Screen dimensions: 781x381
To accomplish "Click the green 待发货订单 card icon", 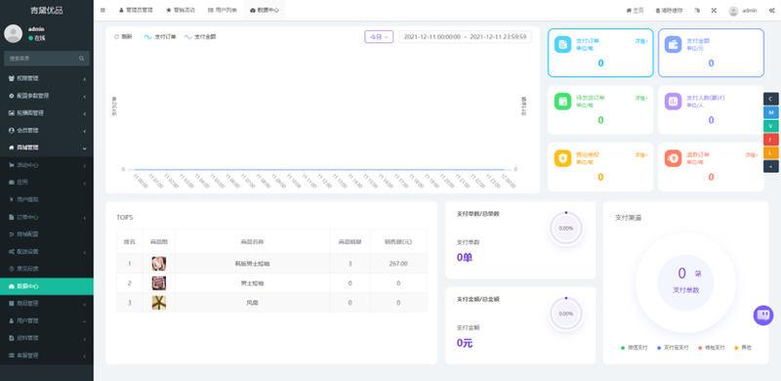I will pyautogui.click(x=562, y=102).
